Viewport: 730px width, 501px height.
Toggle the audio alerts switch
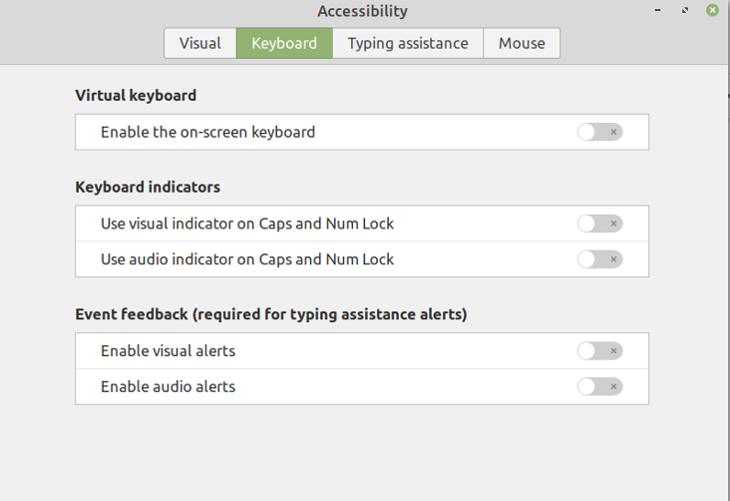click(599, 387)
